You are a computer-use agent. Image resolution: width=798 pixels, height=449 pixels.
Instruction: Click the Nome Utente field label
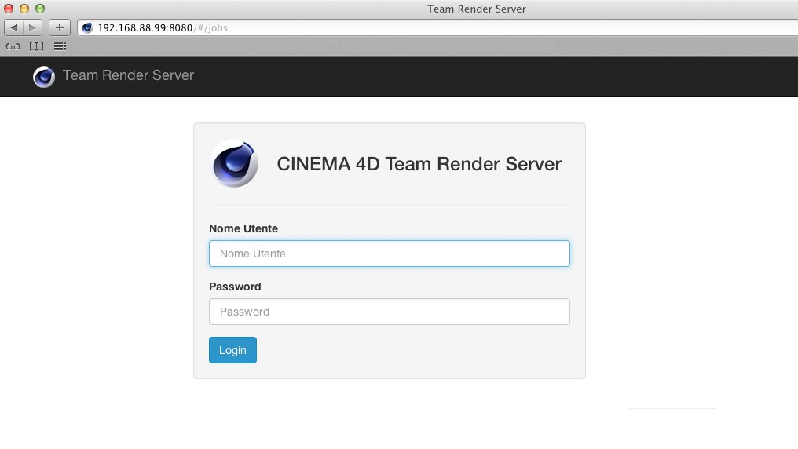(243, 229)
